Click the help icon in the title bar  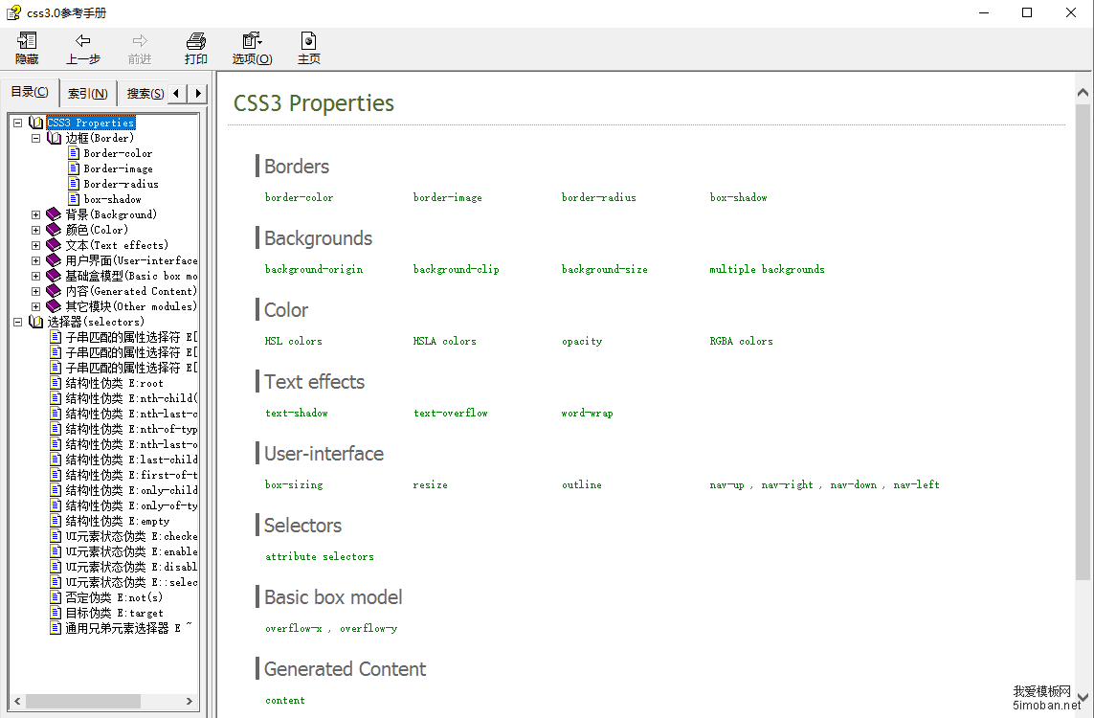(x=13, y=12)
